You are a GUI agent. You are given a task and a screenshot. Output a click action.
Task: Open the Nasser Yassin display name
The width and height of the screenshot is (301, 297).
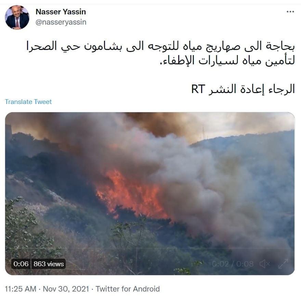61,12
